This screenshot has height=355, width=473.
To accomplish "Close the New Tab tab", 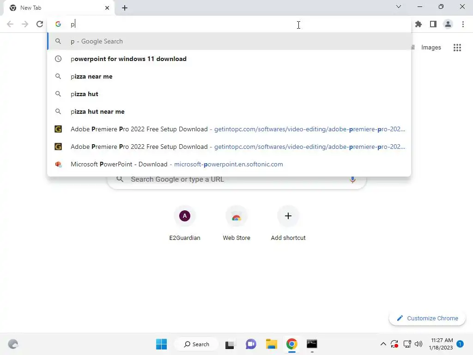I will [107, 8].
